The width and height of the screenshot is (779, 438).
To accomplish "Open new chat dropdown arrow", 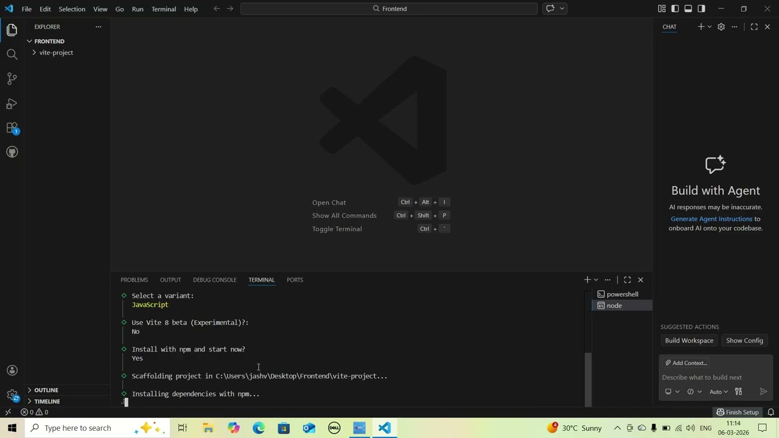I will tap(709, 27).
